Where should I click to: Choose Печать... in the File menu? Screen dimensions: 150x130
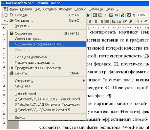point(48,73)
